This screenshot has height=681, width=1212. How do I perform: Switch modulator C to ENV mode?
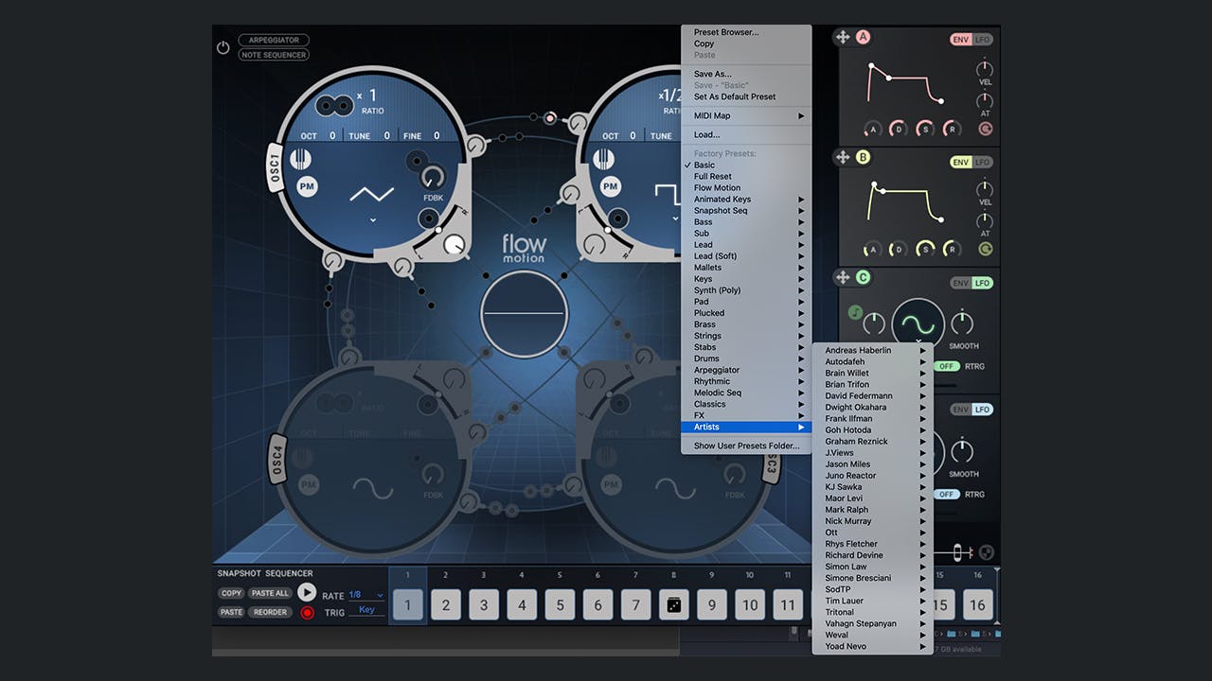coord(961,284)
